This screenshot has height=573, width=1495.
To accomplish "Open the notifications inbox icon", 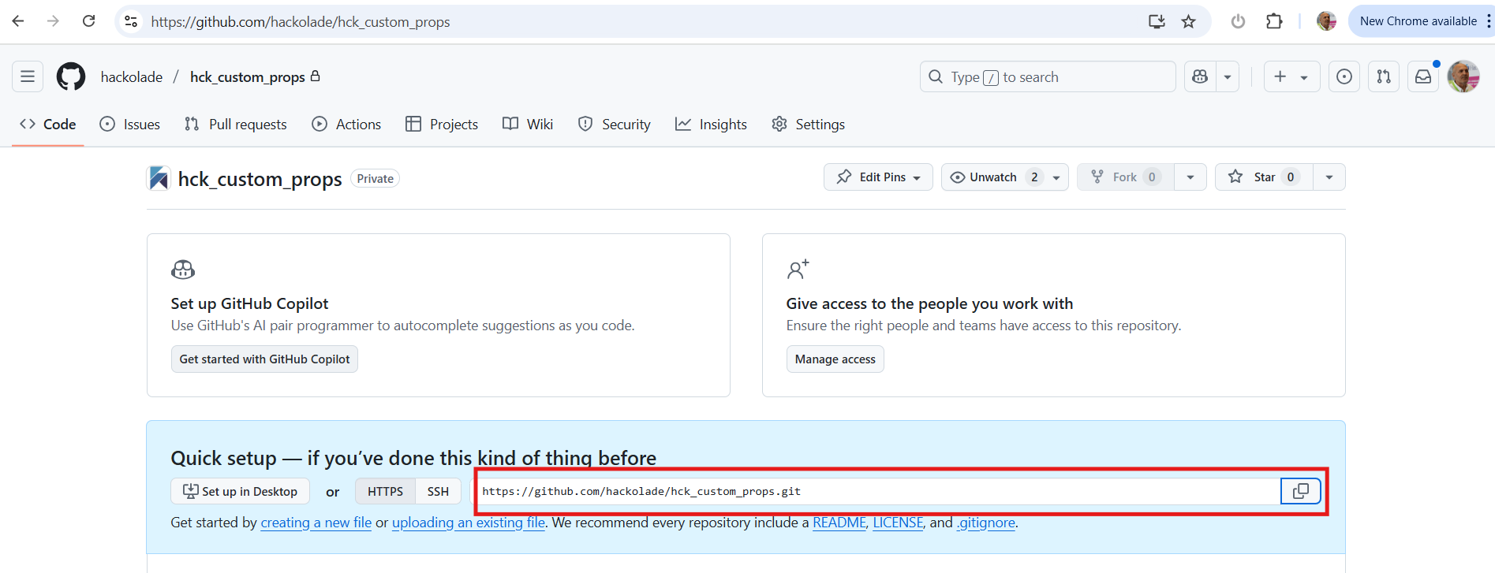I will [1423, 76].
